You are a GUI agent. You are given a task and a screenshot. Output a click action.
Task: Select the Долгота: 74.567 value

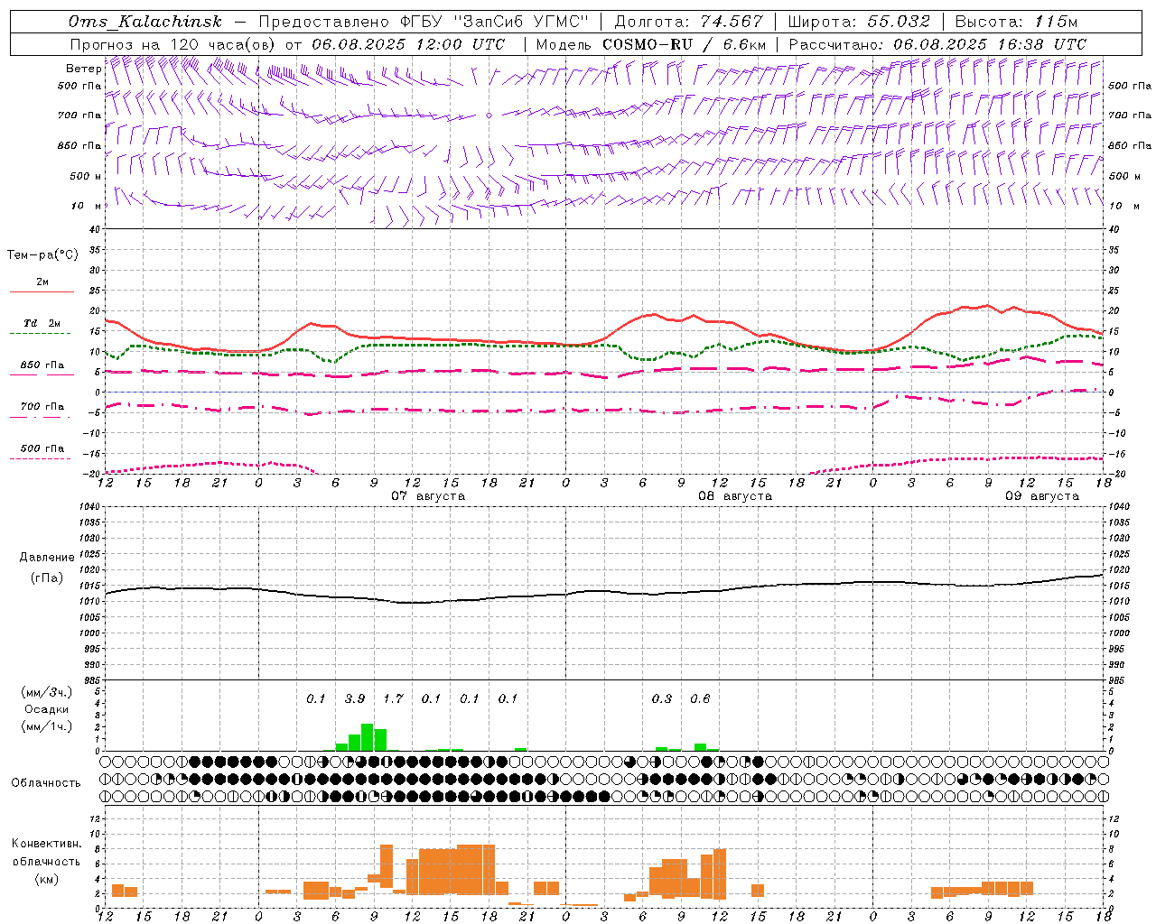[x=688, y=22]
